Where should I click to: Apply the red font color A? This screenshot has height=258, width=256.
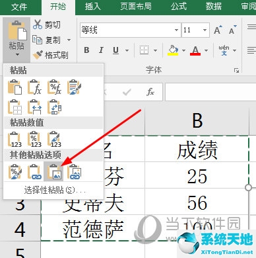pyautogui.click(x=195, y=50)
